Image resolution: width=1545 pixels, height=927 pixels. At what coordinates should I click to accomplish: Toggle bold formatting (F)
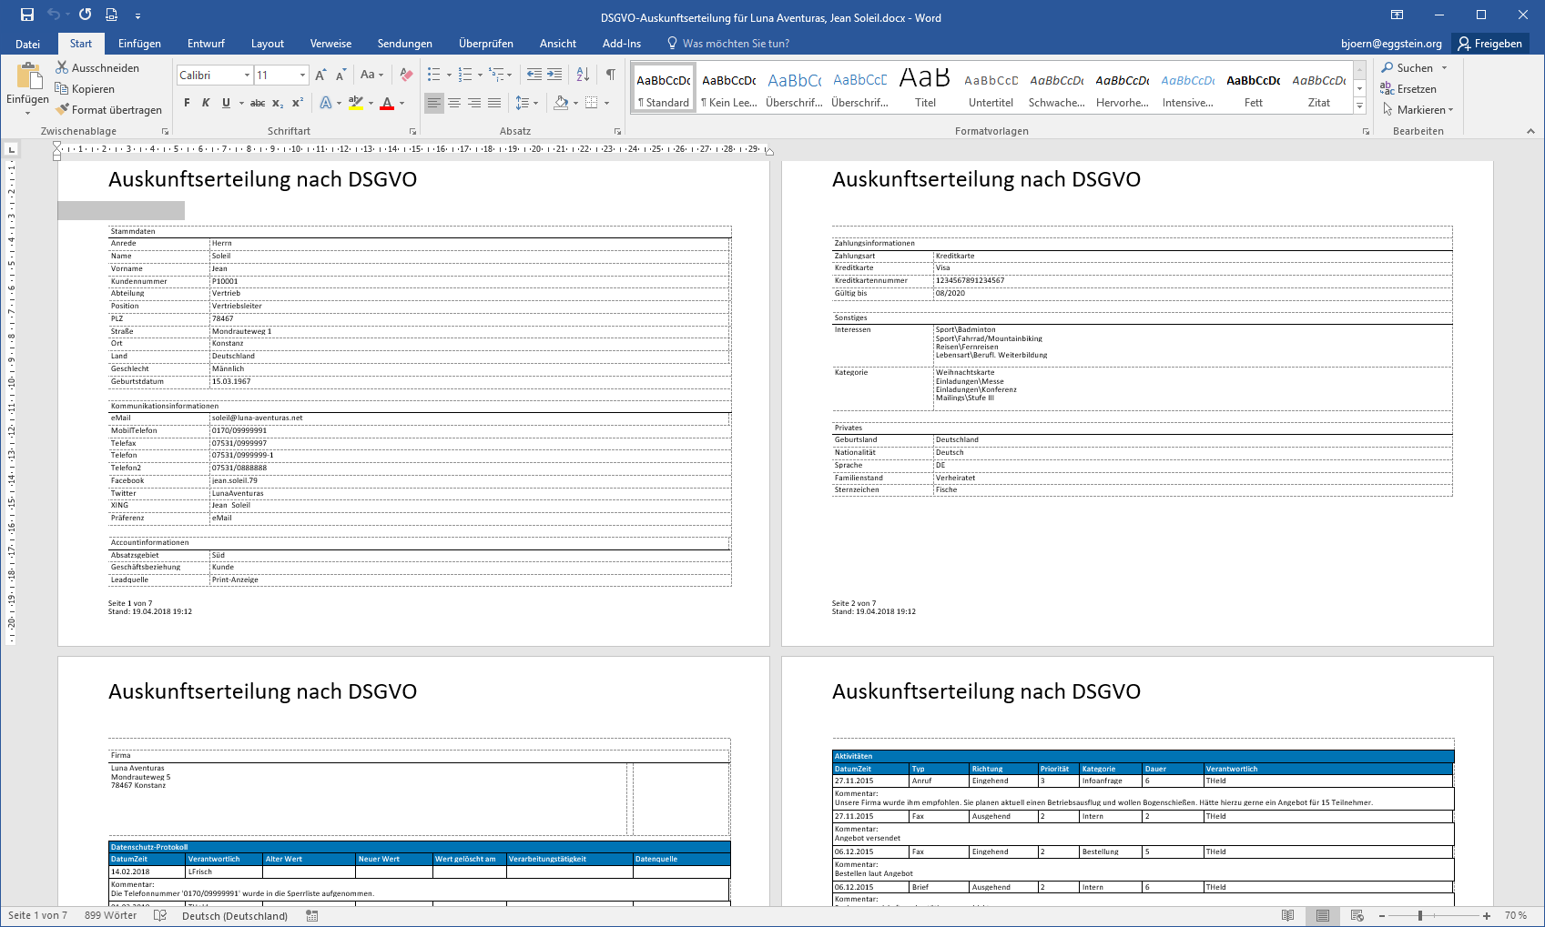tap(187, 103)
